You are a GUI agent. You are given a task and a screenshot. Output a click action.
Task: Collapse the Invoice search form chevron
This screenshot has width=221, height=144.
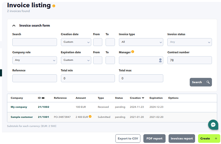click(x=14, y=26)
